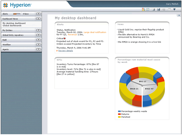
Task: Click 'the RM24 is orange' news item
Action: 139,42
